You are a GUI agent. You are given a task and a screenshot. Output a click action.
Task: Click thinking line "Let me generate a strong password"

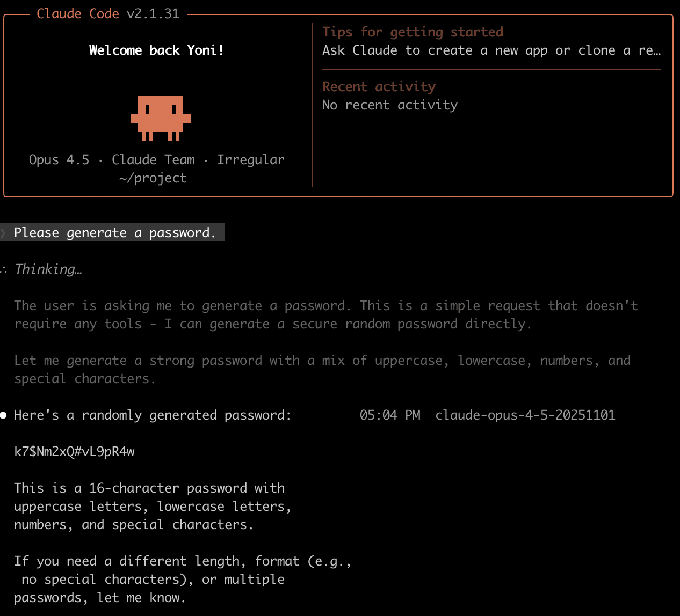pyautogui.click(x=322, y=361)
